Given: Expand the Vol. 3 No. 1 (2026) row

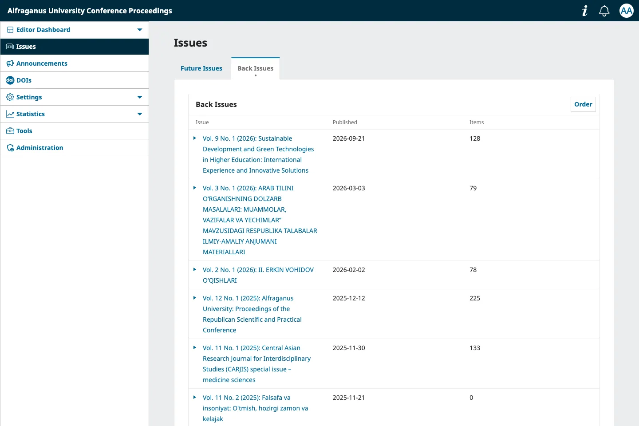Looking at the screenshot, I should pyautogui.click(x=195, y=188).
